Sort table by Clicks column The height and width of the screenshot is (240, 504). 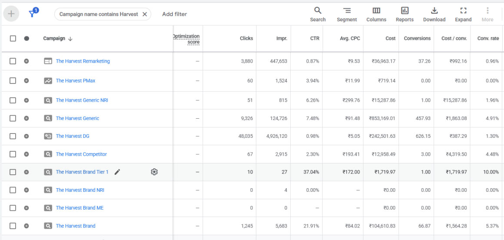point(246,38)
